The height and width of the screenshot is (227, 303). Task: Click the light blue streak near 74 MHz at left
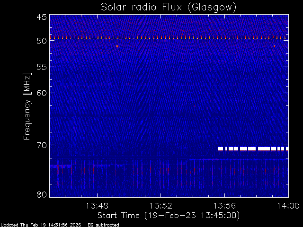[x=61, y=166]
